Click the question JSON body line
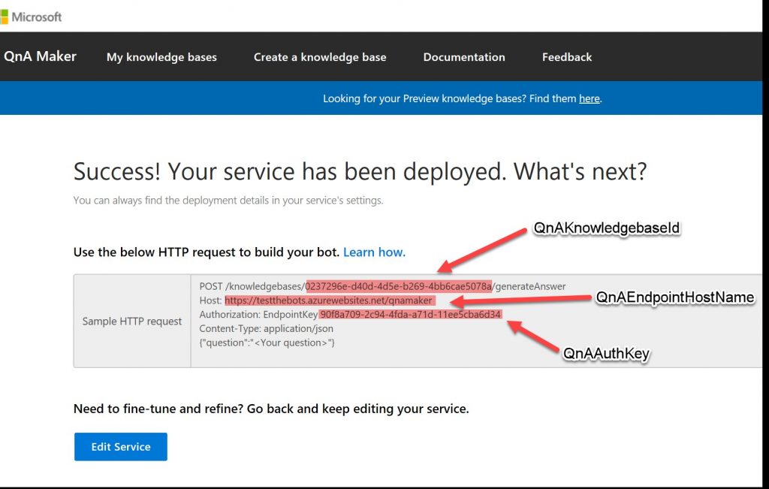 pos(267,343)
